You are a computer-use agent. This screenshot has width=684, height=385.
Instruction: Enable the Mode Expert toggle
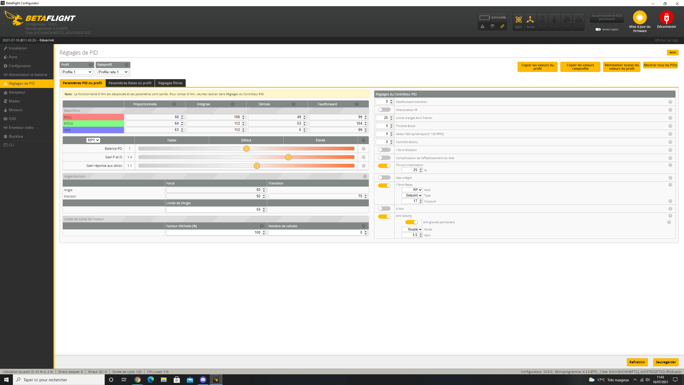pos(598,29)
